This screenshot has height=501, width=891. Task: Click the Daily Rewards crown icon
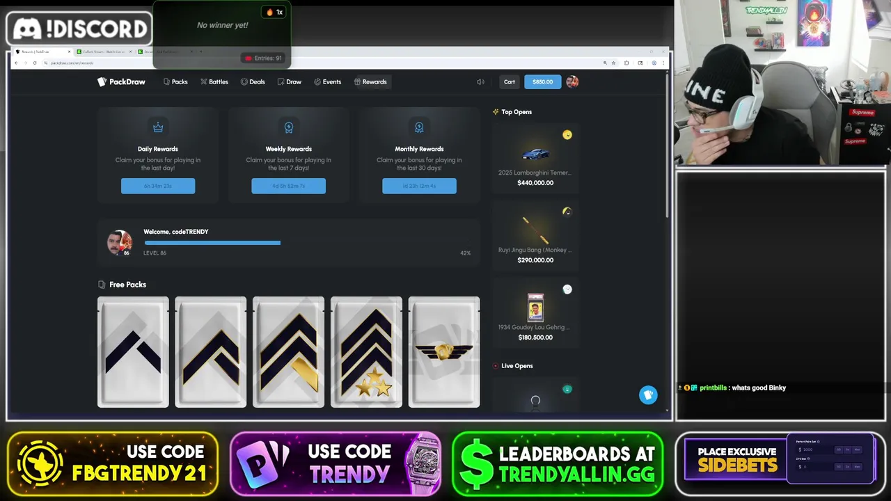[x=158, y=127]
